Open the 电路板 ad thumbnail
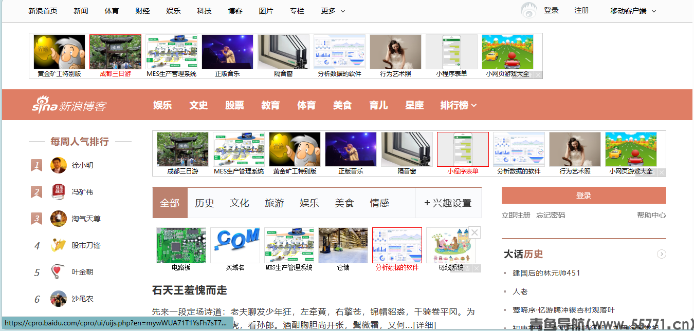This screenshot has height=331, width=694. (181, 249)
